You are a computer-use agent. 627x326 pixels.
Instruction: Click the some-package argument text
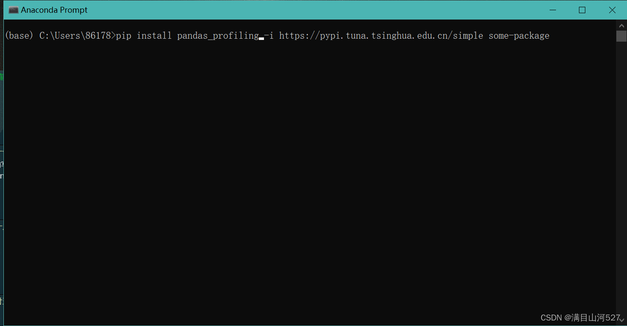coord(518,36)
